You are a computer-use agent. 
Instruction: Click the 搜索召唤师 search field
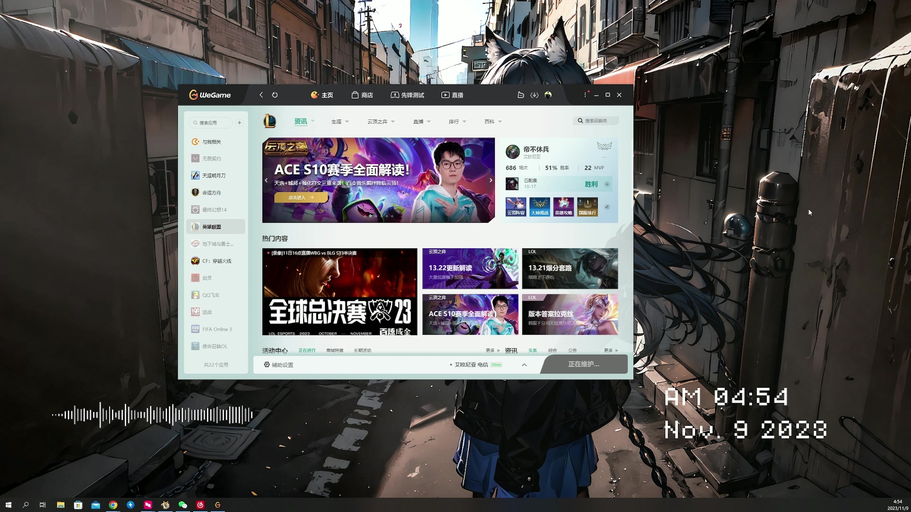597,120
